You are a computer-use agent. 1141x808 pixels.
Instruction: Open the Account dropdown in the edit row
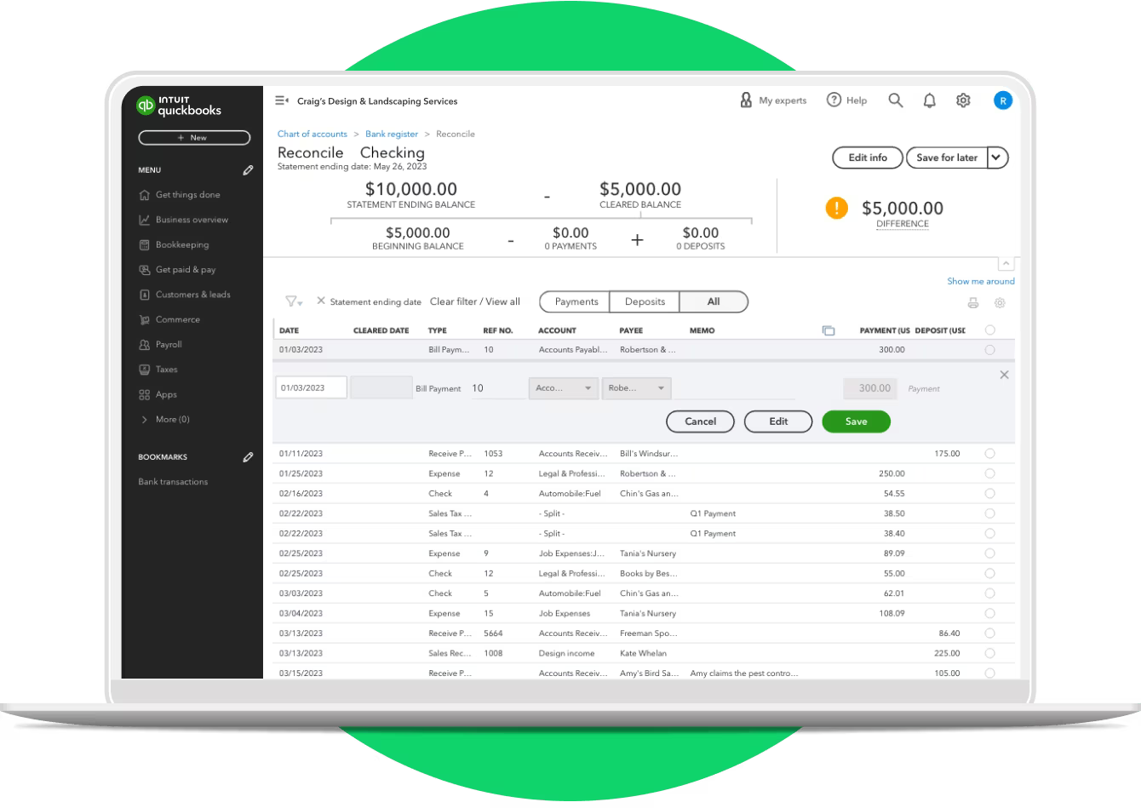point(563,388)
